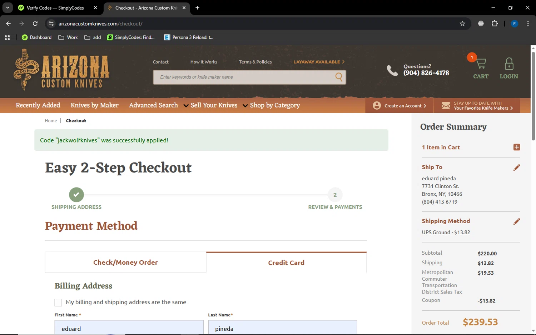Click the Shipping Address step checkmark
The height and width of the screenshot is (335, 536).
click(76, 195)
